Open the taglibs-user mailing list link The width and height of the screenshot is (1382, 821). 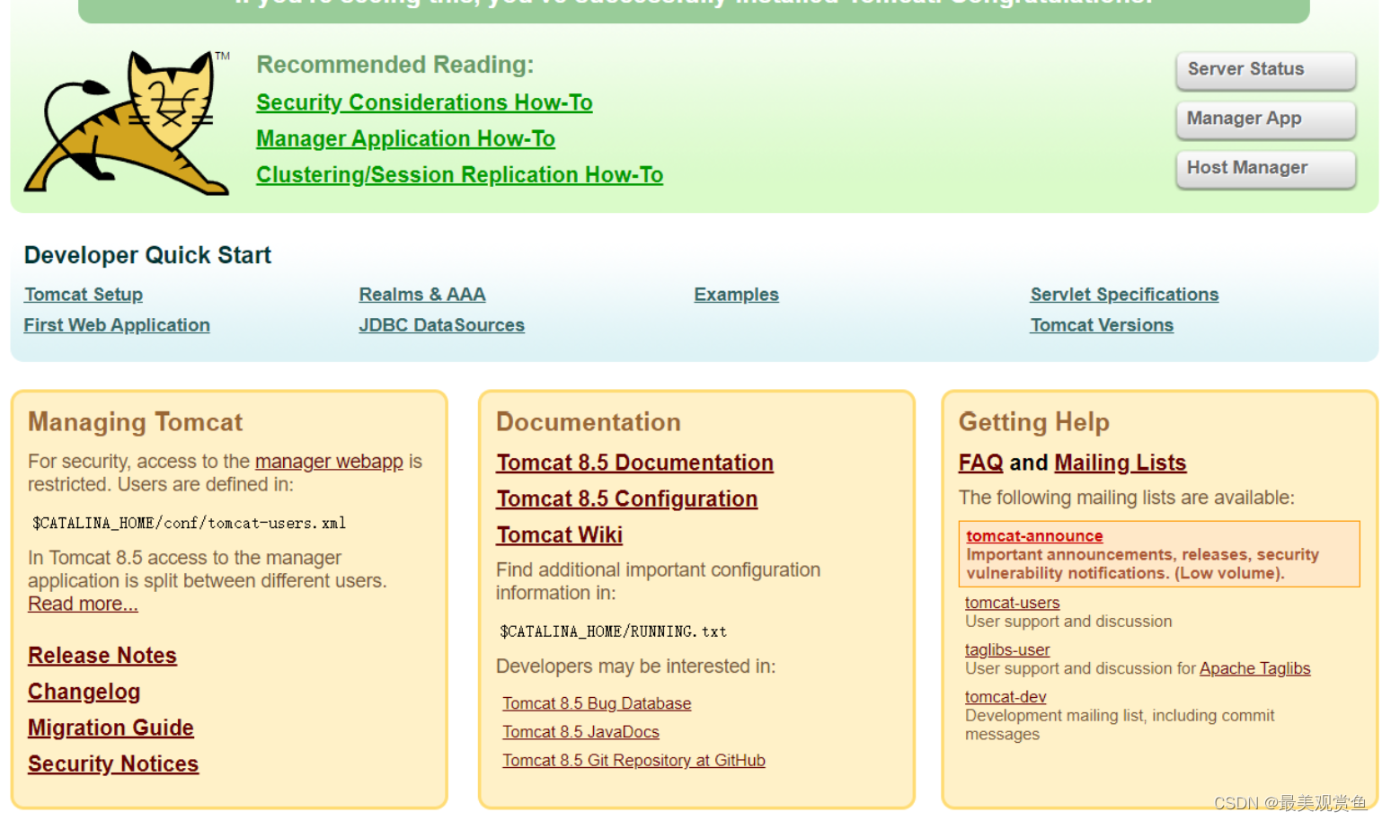pyautogui.click(x=1007, y=649)
